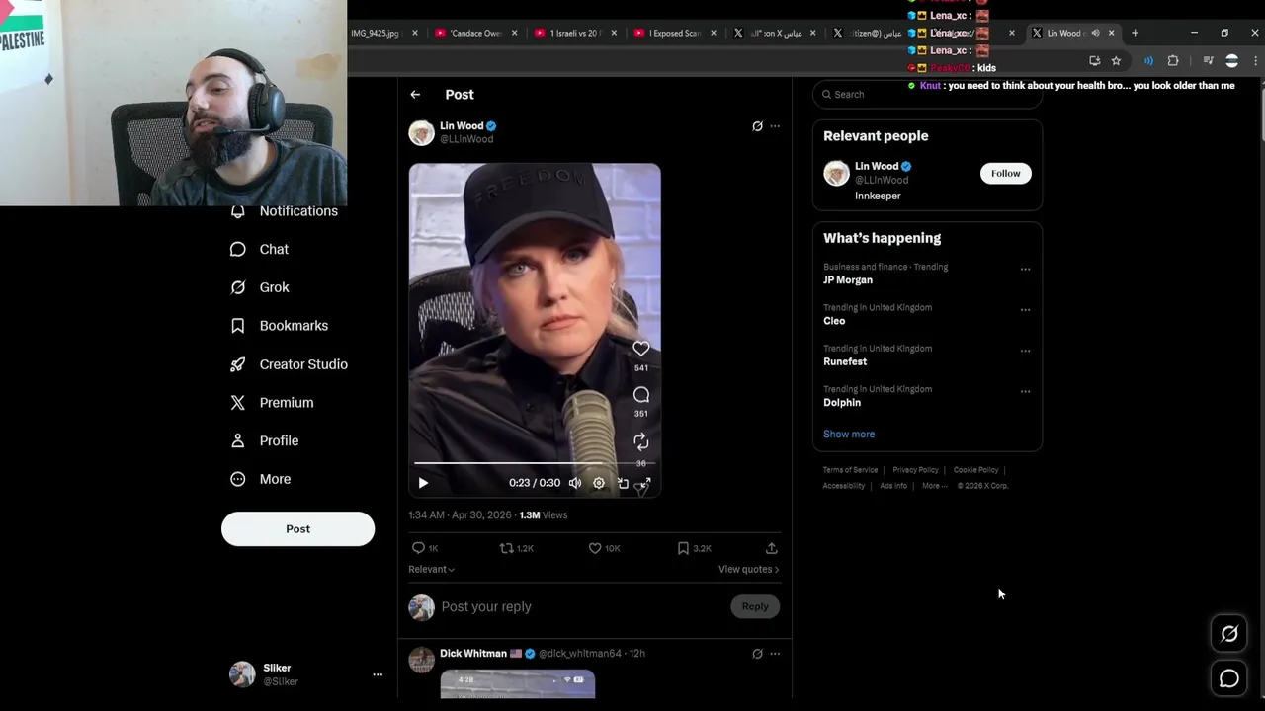Open Lin Wood's avatar in the post header
Viewport: 1265px width, 711px height.
tap(422, 133)
